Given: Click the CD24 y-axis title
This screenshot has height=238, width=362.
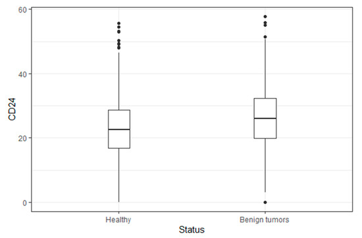Looking at the screenshot, I should tap(12, 109).
